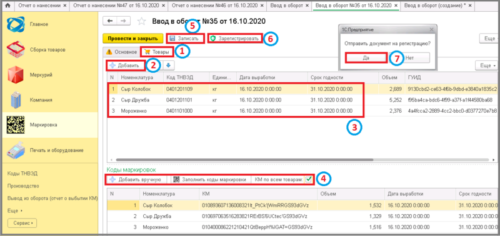
Task: Click the Зарегистрировать button
Action: 236,39
